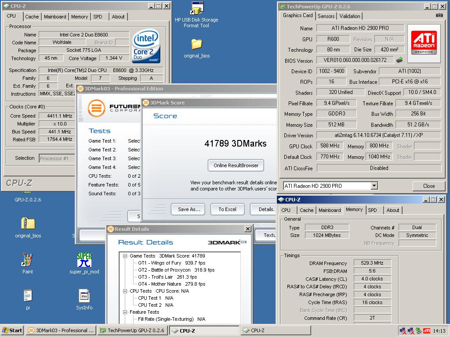Click the Intel Core 2 Duo logo
The image size is (450, 337).
point(146,46)
